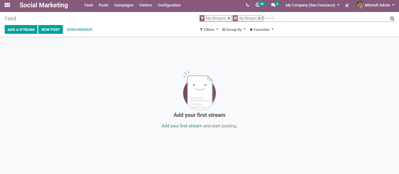Image resolution: width=399 pixels, height=174 pixels.
Task: Follow the 'Add your first stream' link
Action: pos(182,126)
